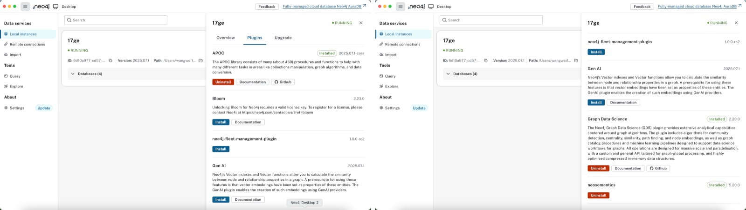The width and height of the screenshot is (746, 210).
Task: Uninstall the neosemantics plugin
Action: pos(599,196)
